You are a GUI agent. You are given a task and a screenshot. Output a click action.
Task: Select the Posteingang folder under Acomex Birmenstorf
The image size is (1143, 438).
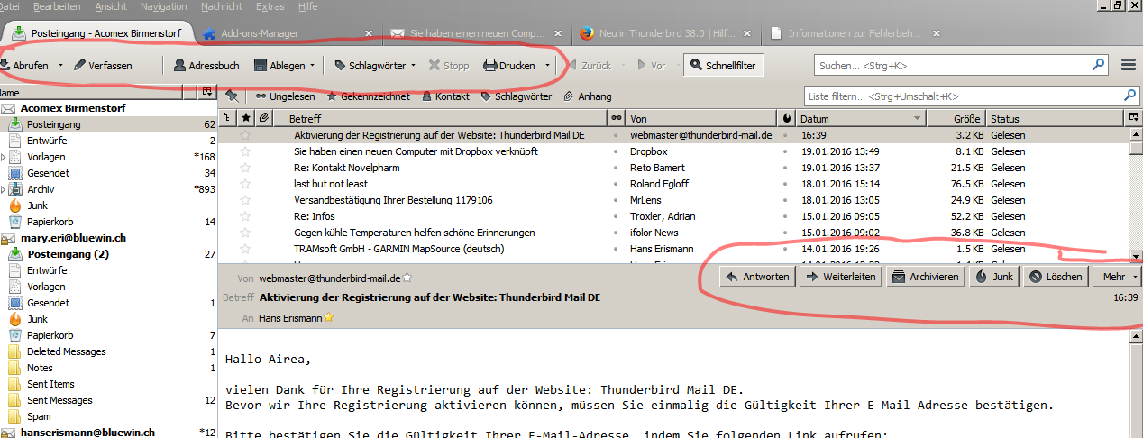[x=108, y=124]
